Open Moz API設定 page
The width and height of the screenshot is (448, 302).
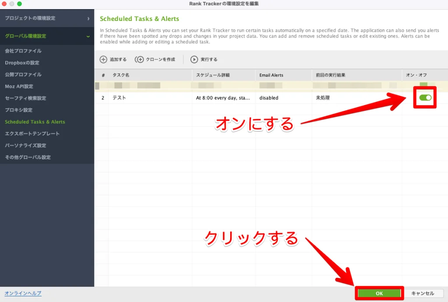pos(19,86)
